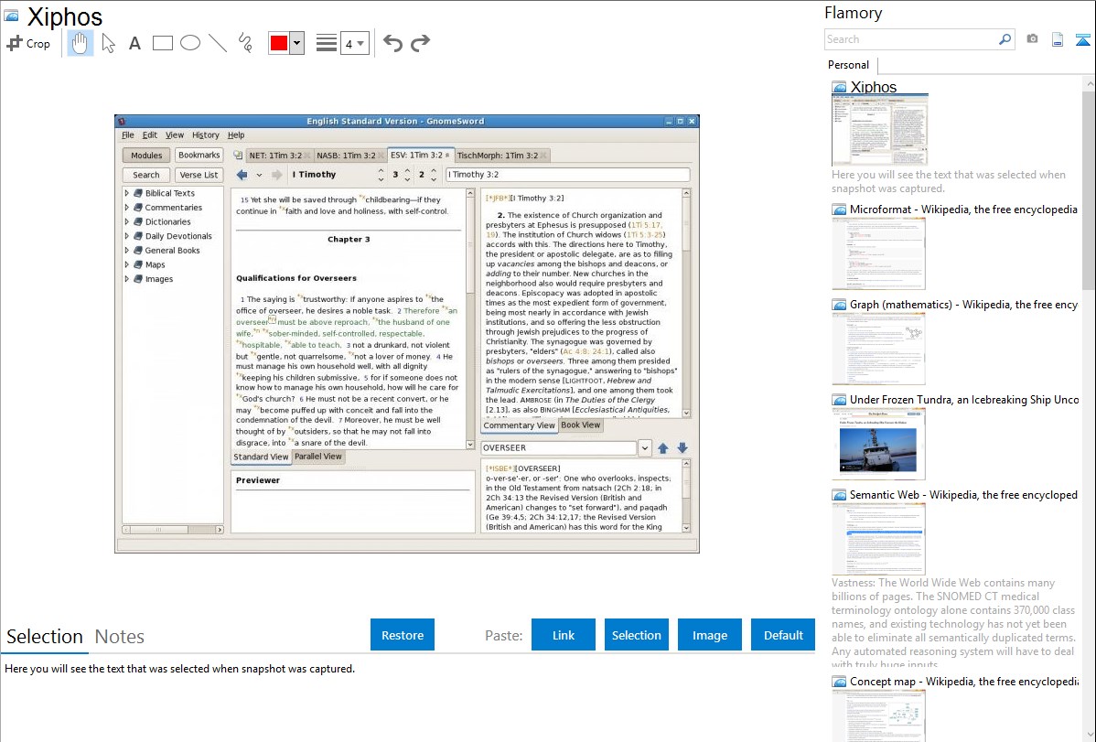Click the Paste Link button

point(564,635)
